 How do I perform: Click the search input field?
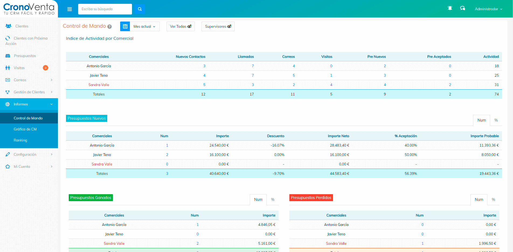pyautogui.click(x=105, y=9)
